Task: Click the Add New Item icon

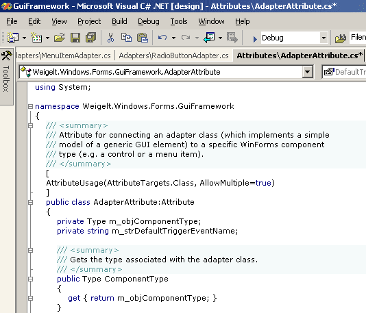Action: click(36, 38)
